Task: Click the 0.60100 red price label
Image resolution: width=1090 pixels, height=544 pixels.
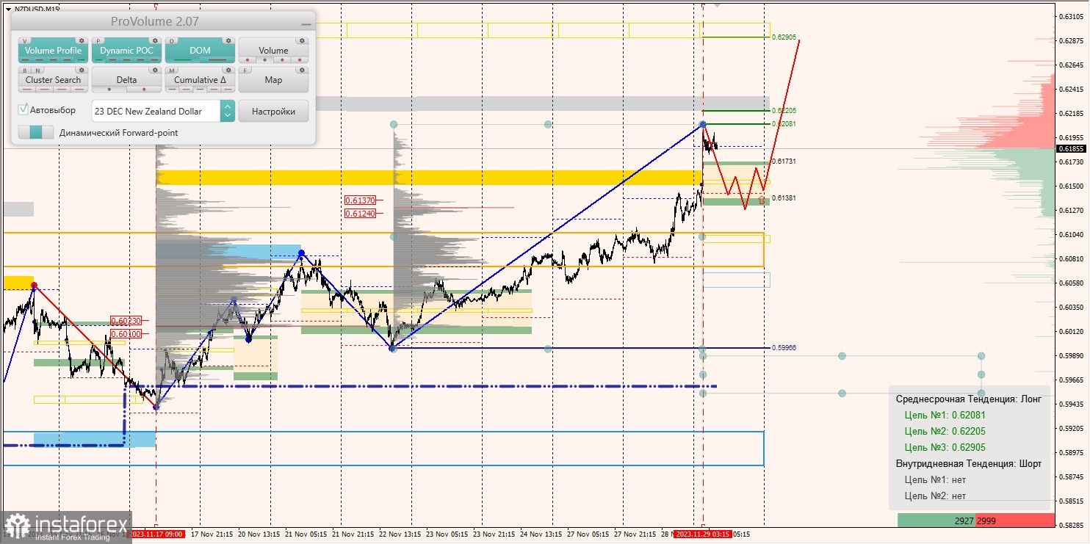Action: tap(126, 333)
